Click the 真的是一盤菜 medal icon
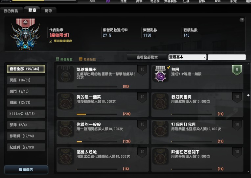251x178 pixels. tap(65, 101)
